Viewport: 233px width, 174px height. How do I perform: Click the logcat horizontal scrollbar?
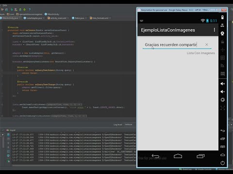(74, 165)
